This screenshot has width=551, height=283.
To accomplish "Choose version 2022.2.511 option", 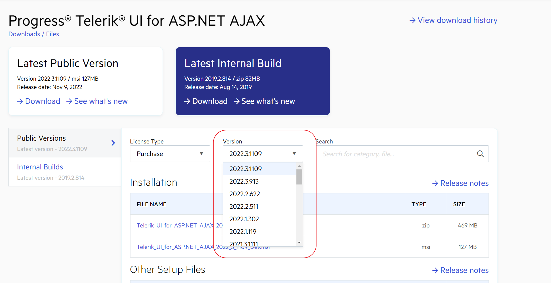I will click(244, 207).
